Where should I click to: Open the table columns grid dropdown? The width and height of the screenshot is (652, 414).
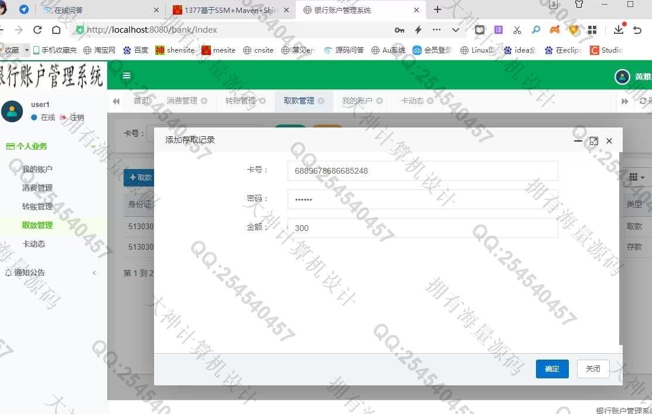coord(636,177)
